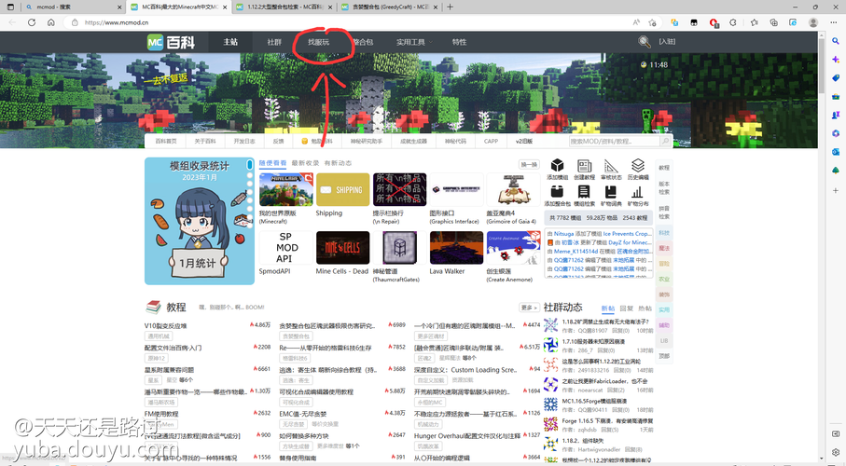The width and height of the screenshot is (846, 466).
Task: Click the 百科首页 sub-navigation link
Action: tap(166, 141)
